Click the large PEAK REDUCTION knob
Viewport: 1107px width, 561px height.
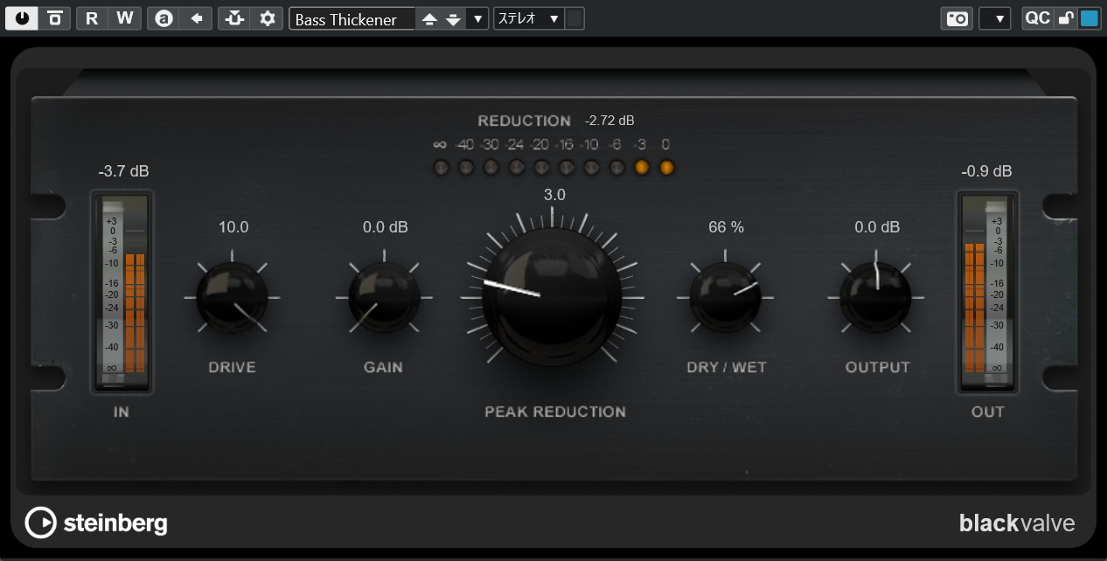552,297
